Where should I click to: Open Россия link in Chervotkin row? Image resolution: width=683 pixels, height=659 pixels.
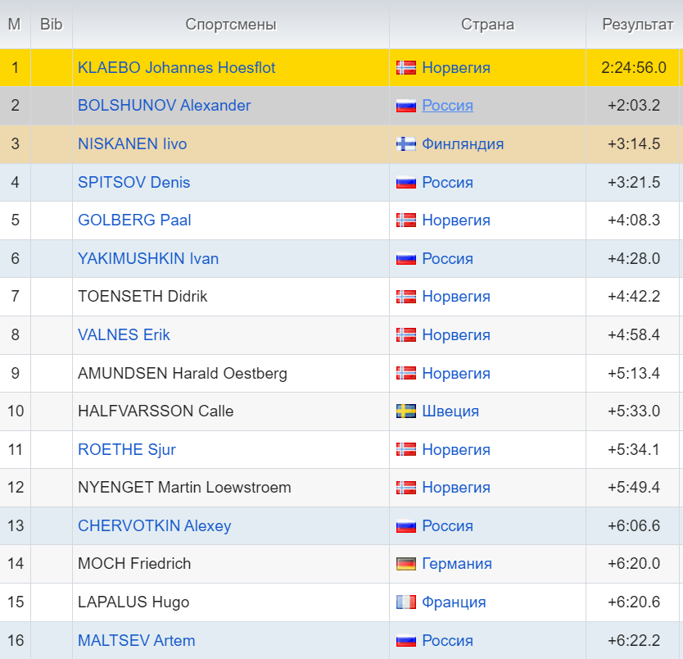[447, 525]
